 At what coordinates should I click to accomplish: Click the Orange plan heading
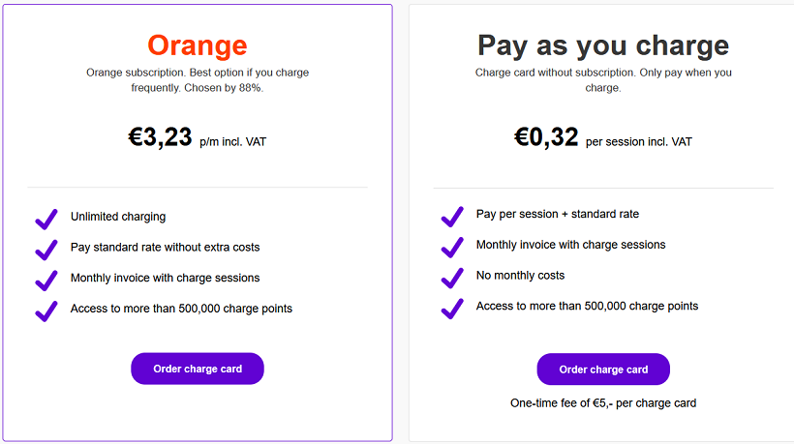tap(198, 45)
